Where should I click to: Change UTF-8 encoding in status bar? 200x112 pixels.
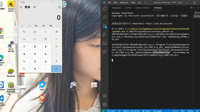click(x=175, y=111)
